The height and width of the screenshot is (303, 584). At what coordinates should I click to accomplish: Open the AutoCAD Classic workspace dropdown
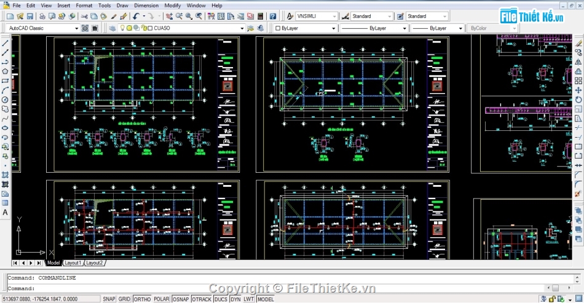click(44, 28)
